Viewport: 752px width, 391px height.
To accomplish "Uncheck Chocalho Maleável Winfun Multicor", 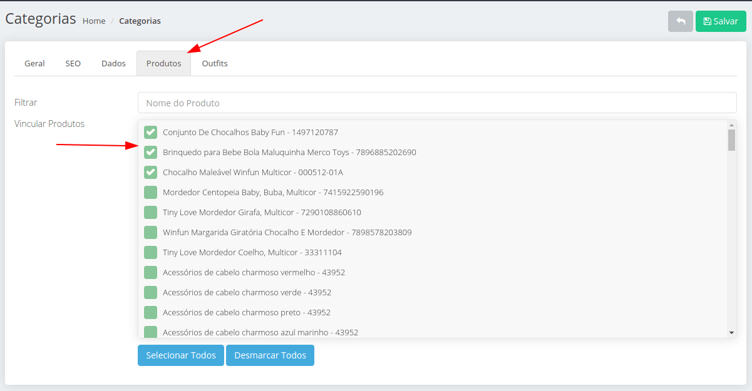I will pos(150,172).
